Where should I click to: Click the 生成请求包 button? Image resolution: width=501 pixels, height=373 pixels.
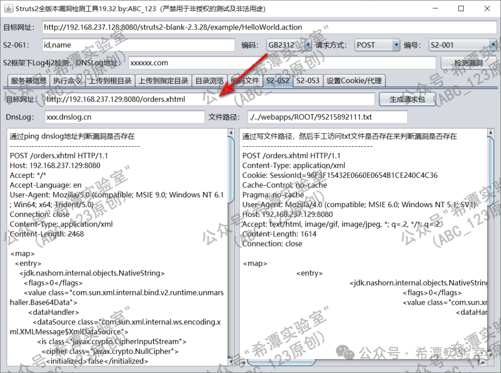pyautogui.click(x=407, y=99)
